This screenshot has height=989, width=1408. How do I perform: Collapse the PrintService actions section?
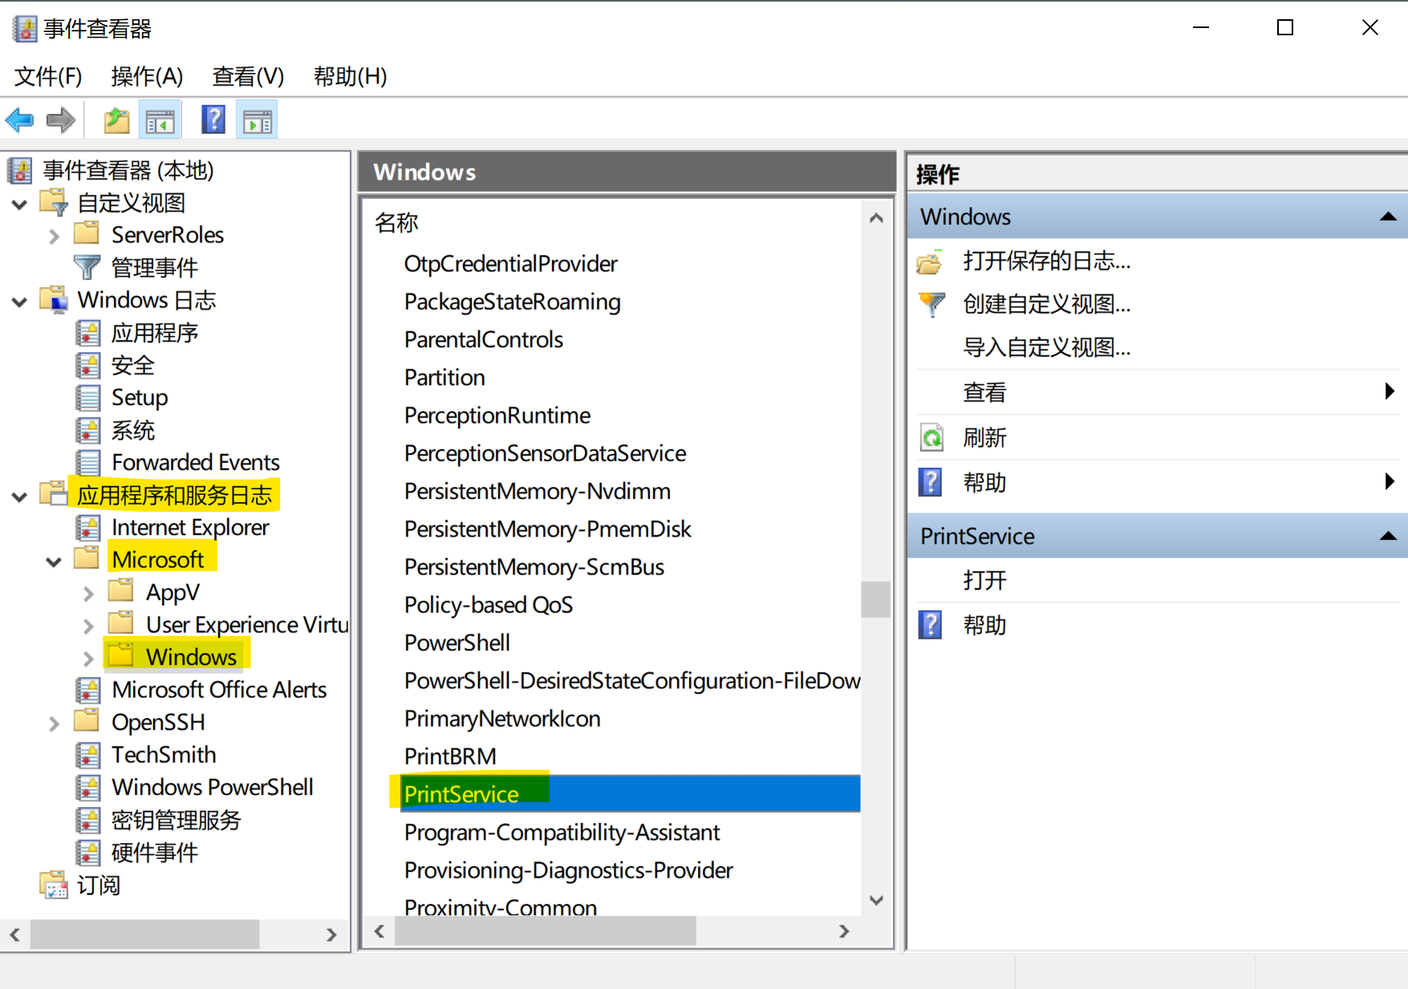(1388, 536)
